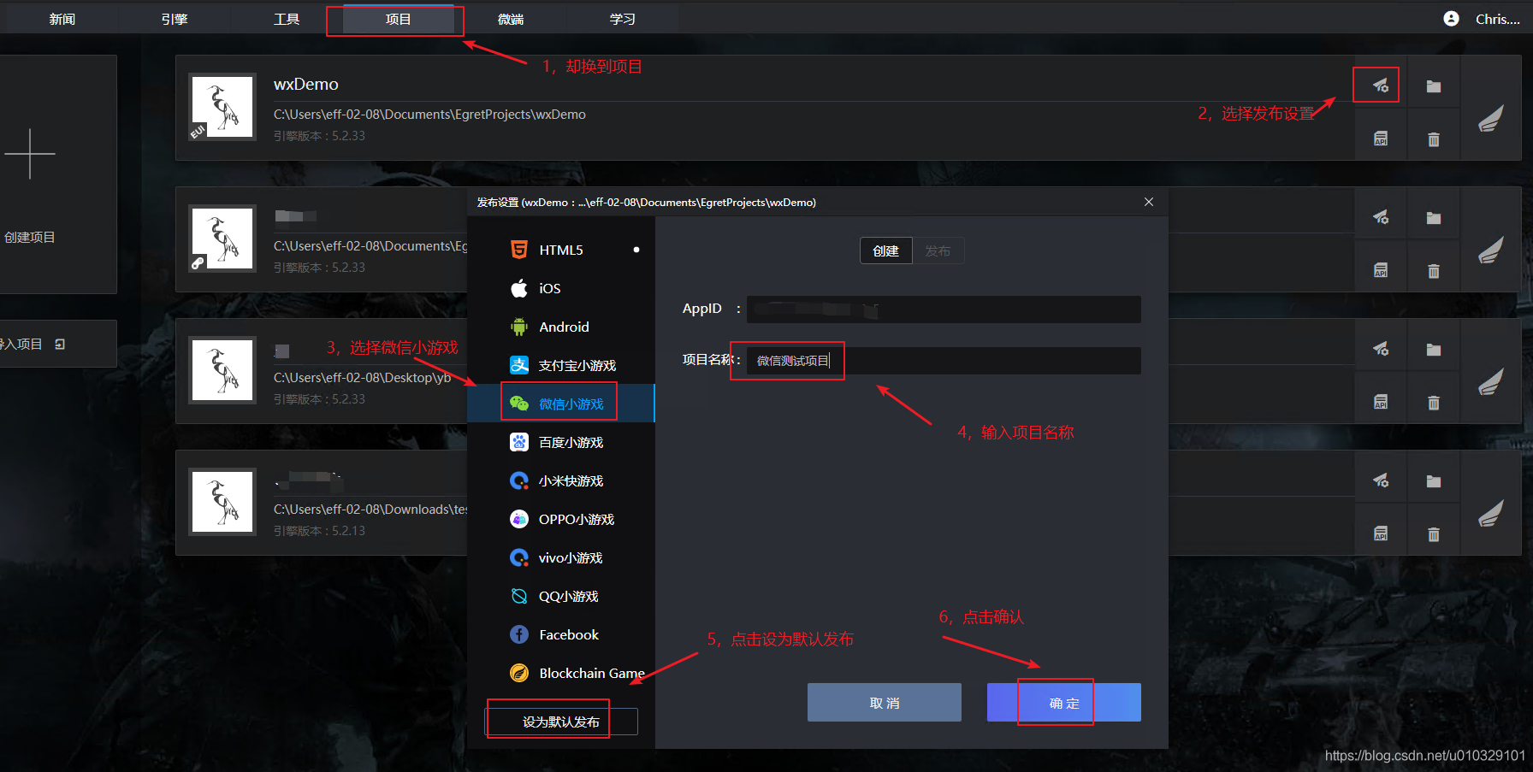Click path C:\Users\eff-02-08\Documents\EgretProjects\wxDemo
The width and height of the screenshot is (1533, 772).
pos(429,115)
